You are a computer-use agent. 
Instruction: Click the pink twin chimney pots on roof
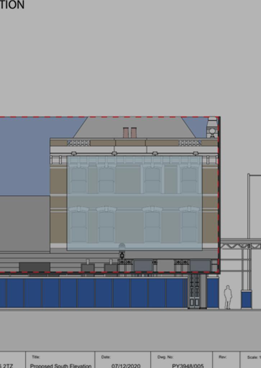click(x=130, y=133)
